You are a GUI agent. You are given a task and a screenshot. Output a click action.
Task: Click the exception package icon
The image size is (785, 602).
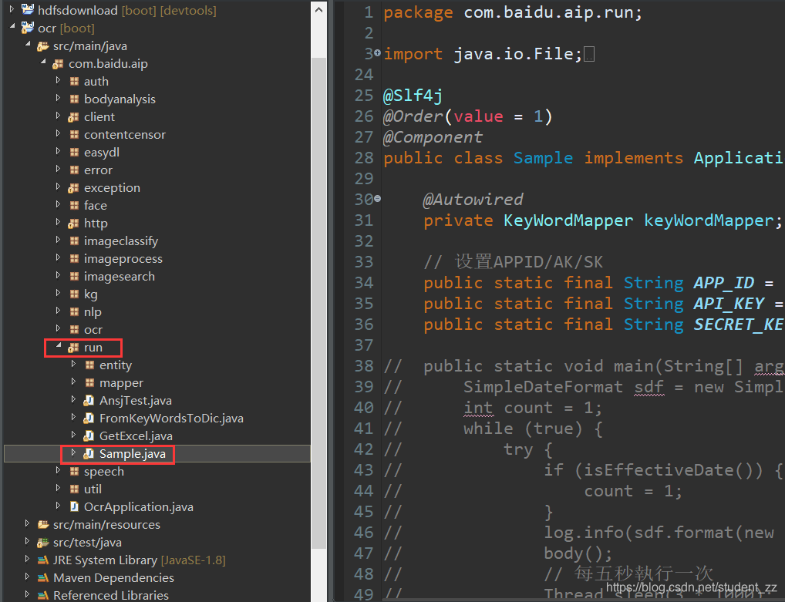[x=73, y=187]
